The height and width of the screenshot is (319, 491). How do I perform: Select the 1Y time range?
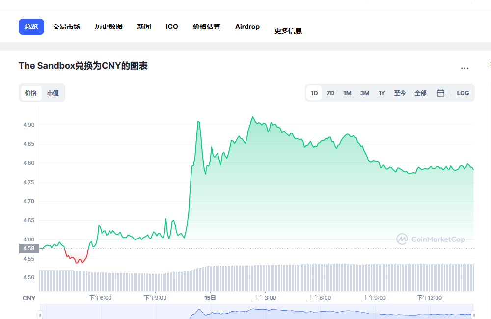point(382,93)
